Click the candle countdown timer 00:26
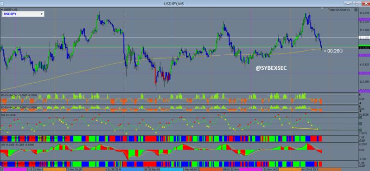The height and width of the screenshot is (171, 370). (333, 51)
